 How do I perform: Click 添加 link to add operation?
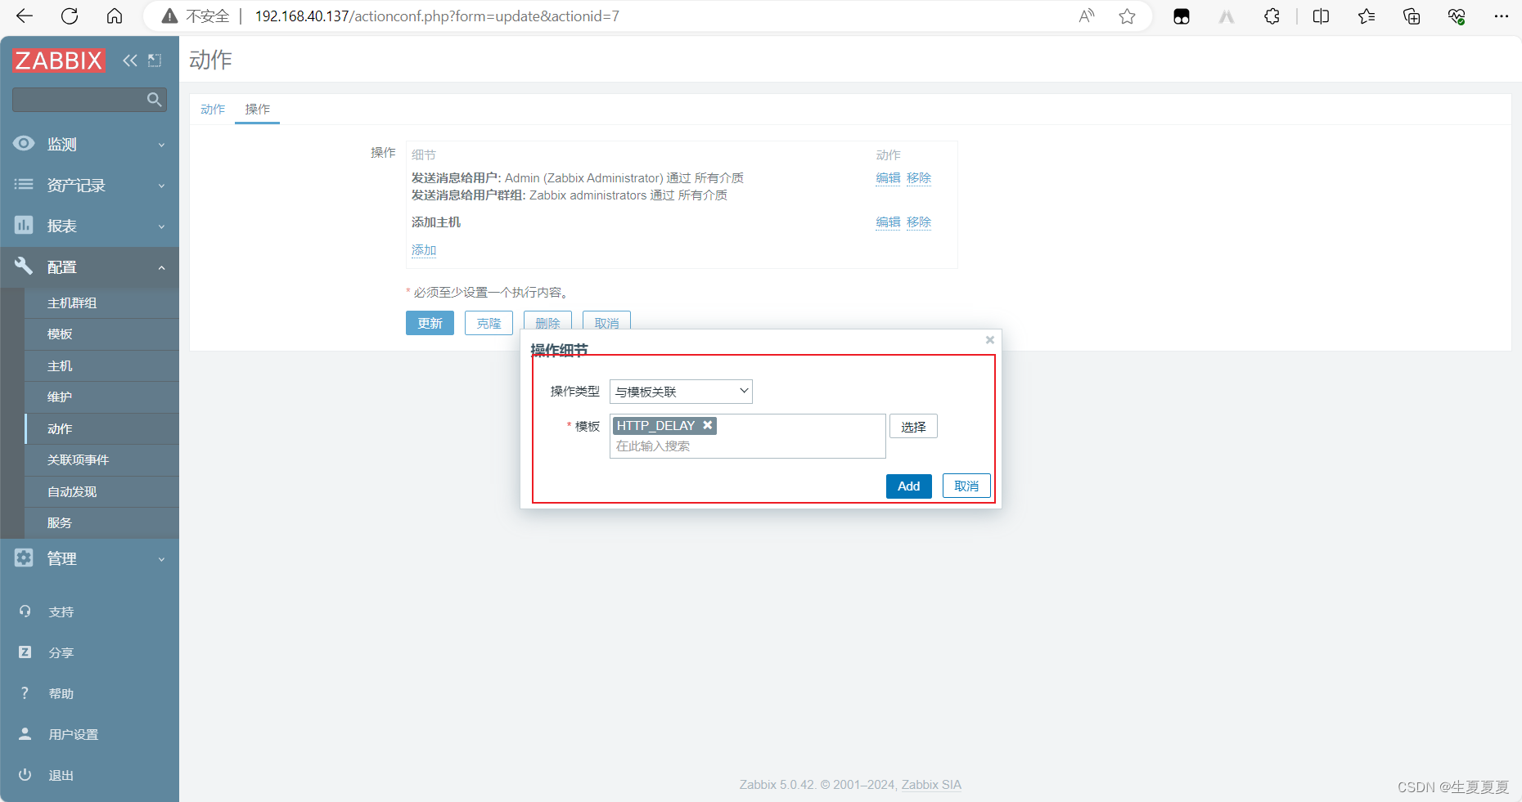point(424,250)
